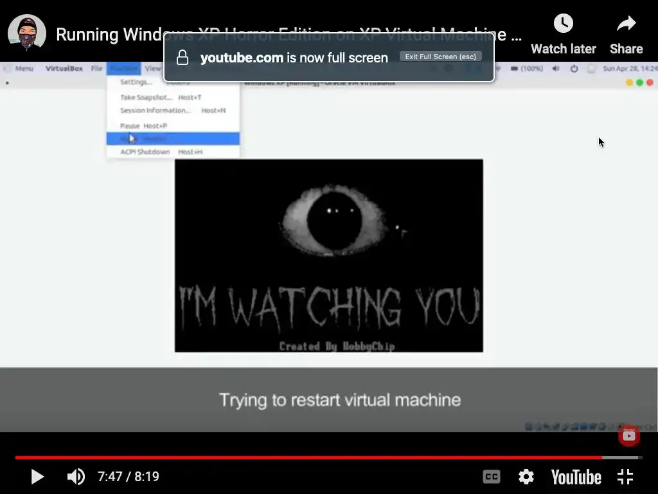The image size is (658, 494).
Task: Click the I'm Watching You image
Action: (x=328, y=255)
